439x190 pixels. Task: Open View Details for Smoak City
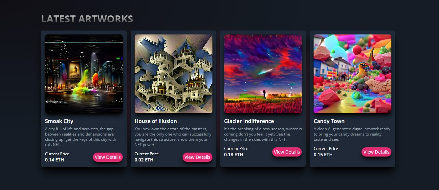tap(108, 157)
